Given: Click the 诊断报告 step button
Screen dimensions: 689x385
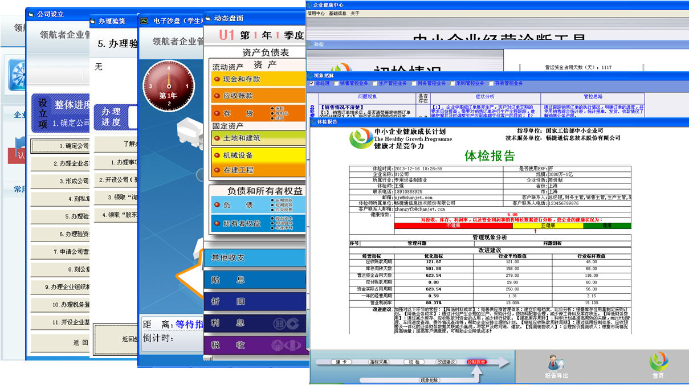Looking at the screenshot, I should 477,362.
